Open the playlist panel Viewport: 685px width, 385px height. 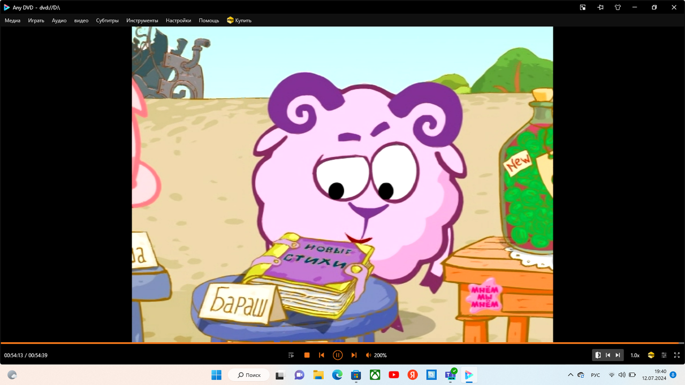point(291,355)
